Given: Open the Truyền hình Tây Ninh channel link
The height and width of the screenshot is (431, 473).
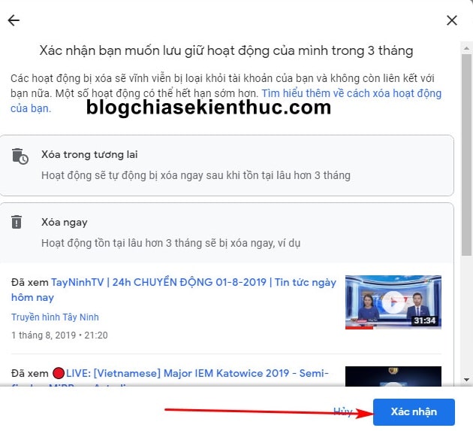Looking at the screenshot, I should click(x=55, y=317).
